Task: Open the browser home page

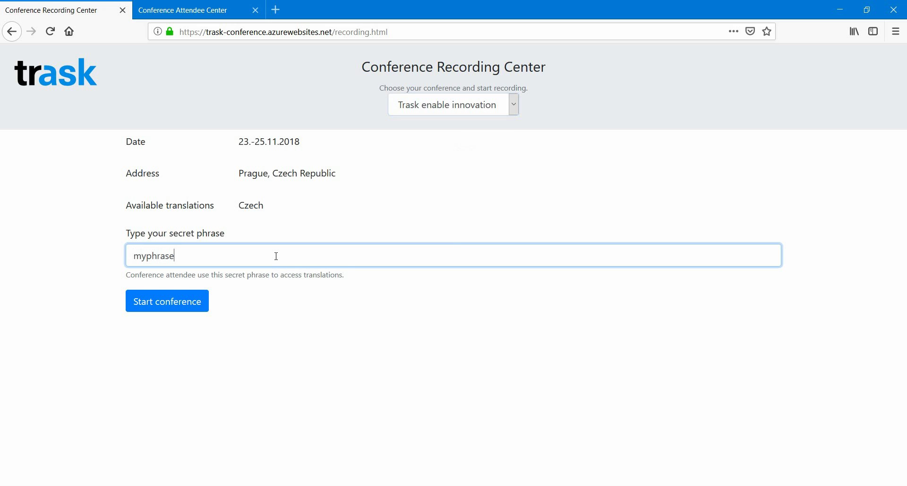Action: point(69,32)
